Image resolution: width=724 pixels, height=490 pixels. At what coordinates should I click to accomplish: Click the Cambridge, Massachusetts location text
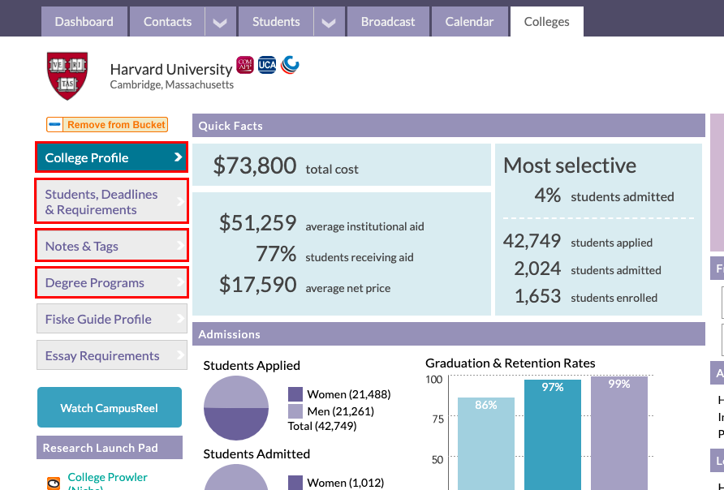172,85
